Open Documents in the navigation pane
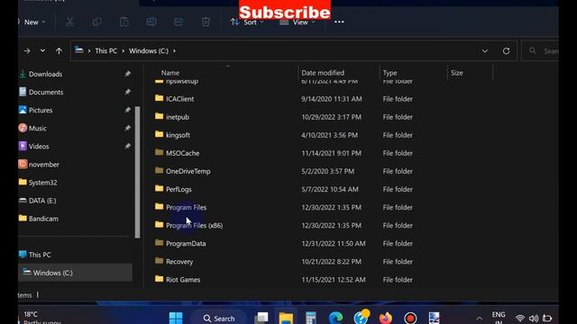The width and height of the screenshot is (577, 324). [x=46, y=92]
